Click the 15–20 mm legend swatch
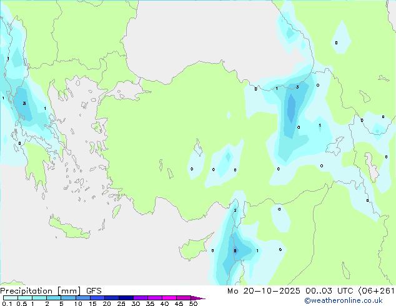This screenshot has width=396, height=306. (x=97, y=298)
